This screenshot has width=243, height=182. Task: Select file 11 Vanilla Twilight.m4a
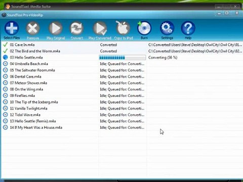coord(29,109)
